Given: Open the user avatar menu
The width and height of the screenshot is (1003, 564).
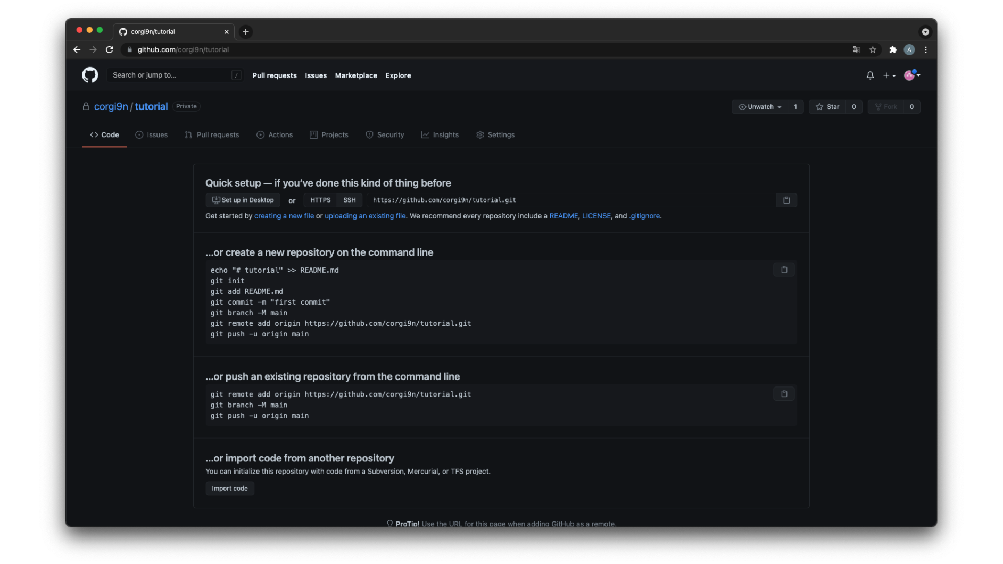Looking at the screenshot, I should (x=911, y=75).
